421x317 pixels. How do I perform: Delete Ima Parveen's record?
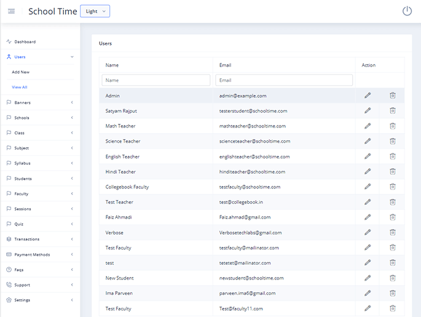tap(393, 293)
